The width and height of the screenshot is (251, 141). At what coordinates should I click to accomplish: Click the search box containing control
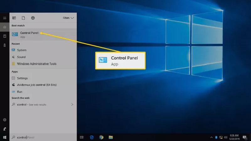pyautogui.click(x=43, y=137)
